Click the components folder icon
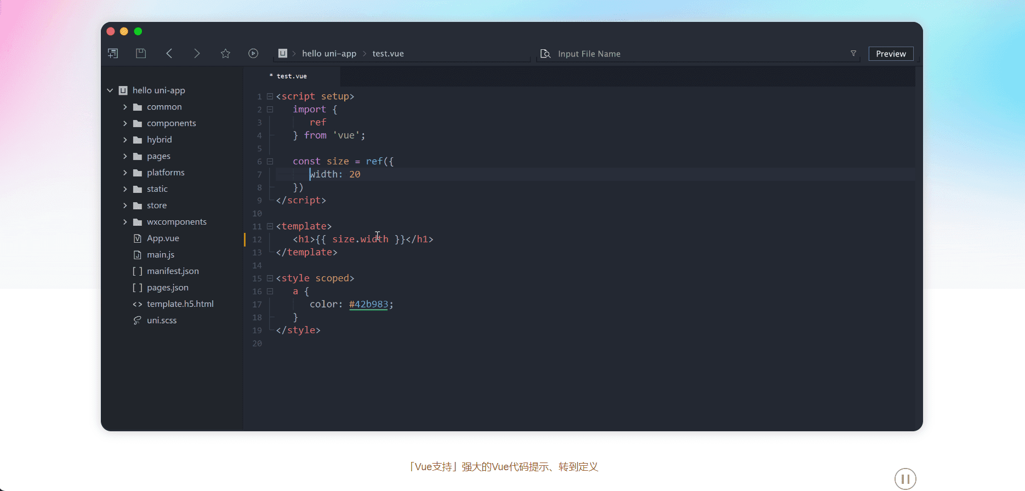This screenshot has width=1025, height=491. 138,123
